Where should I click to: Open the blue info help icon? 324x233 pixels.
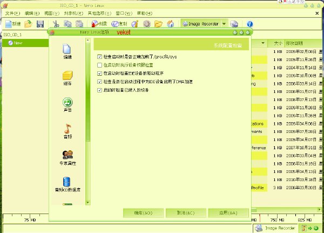coord(249,24)
